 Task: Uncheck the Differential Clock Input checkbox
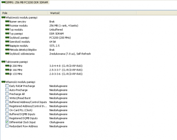tap(7, 122)
